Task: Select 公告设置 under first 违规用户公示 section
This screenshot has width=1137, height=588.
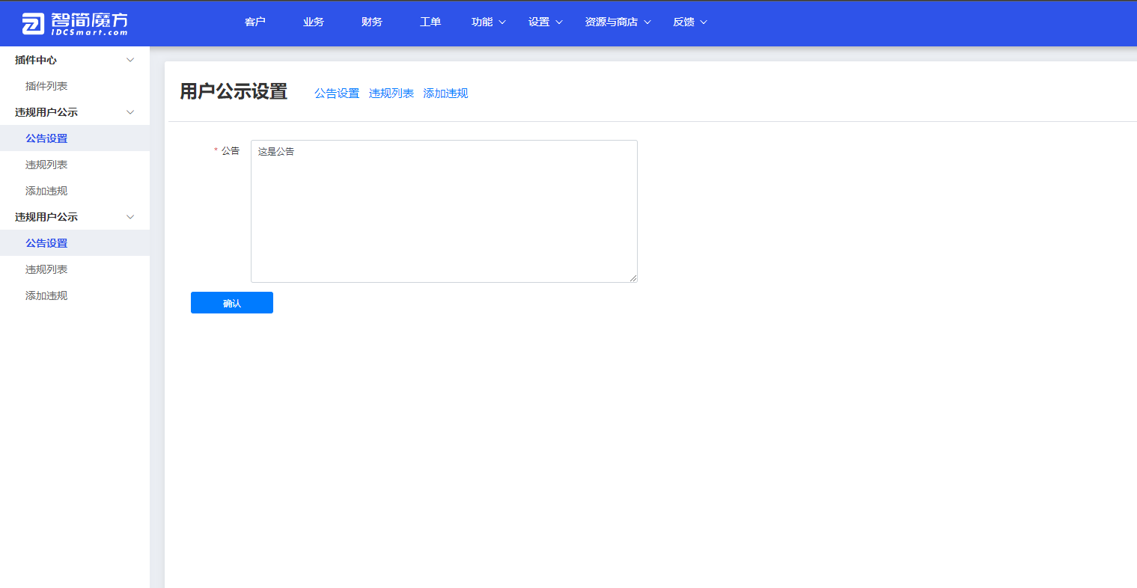Action: [75, 138]
